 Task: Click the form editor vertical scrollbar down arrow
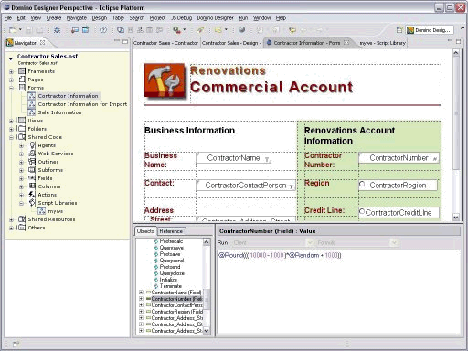pos(456,218)
